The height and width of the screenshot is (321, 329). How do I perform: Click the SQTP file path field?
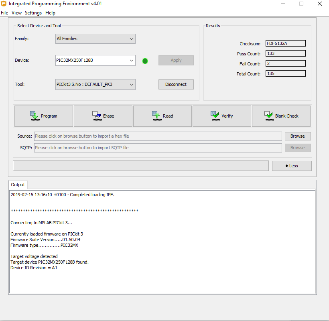tap(158, 148)
